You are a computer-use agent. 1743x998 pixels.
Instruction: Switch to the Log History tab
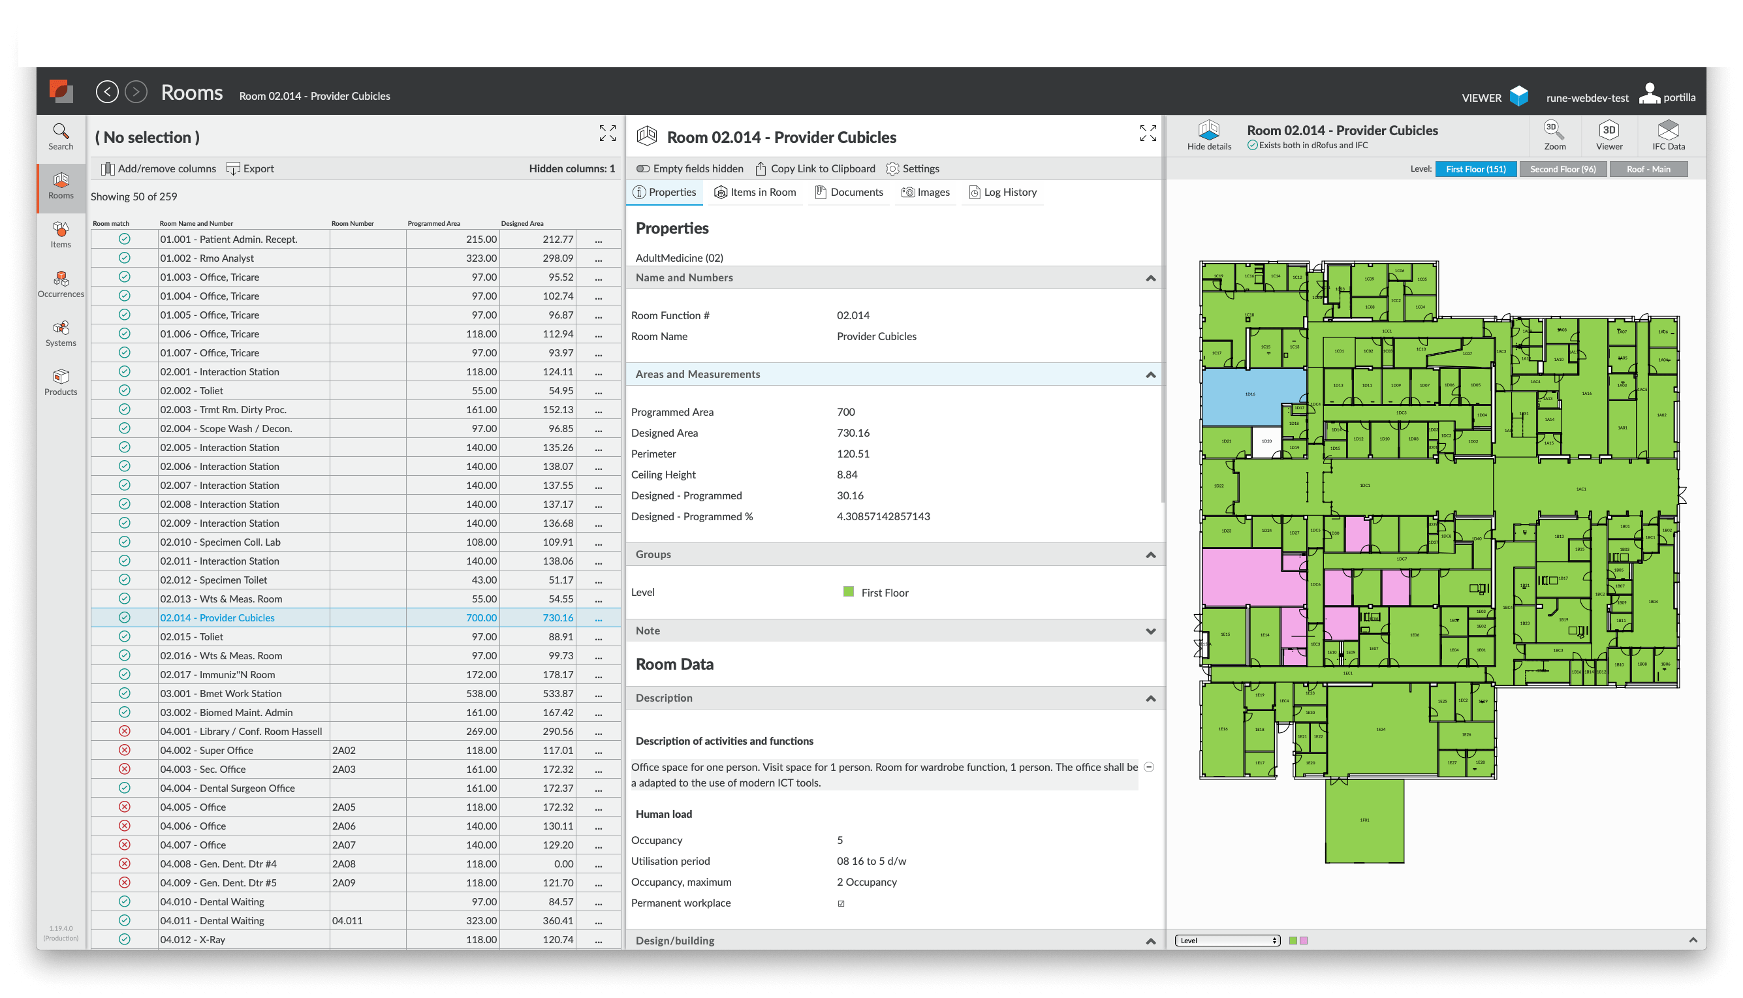1002,193
